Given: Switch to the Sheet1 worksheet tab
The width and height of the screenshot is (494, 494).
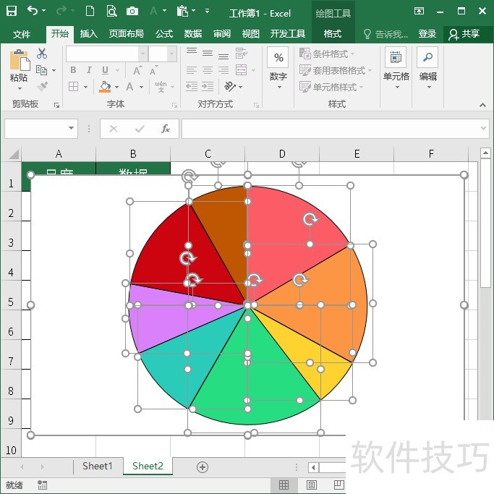Looking at the screenshot, I should (x=98, y=466).
